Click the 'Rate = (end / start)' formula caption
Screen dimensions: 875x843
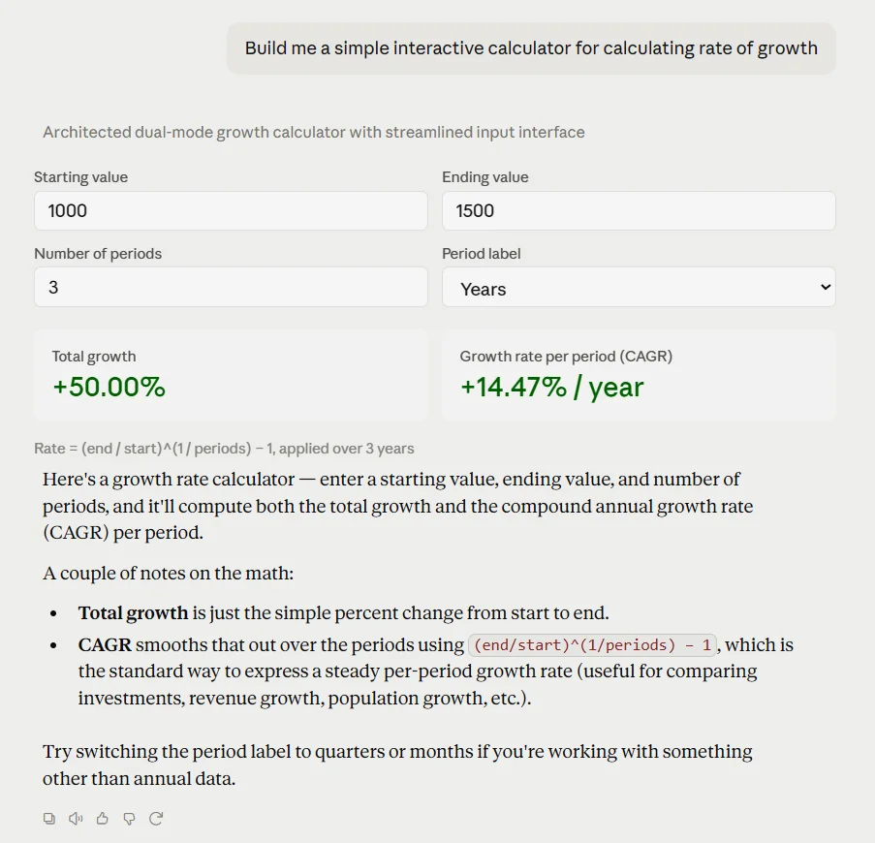(224, 449)
